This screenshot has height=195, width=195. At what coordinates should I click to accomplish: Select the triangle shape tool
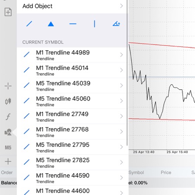click(51, 24)
